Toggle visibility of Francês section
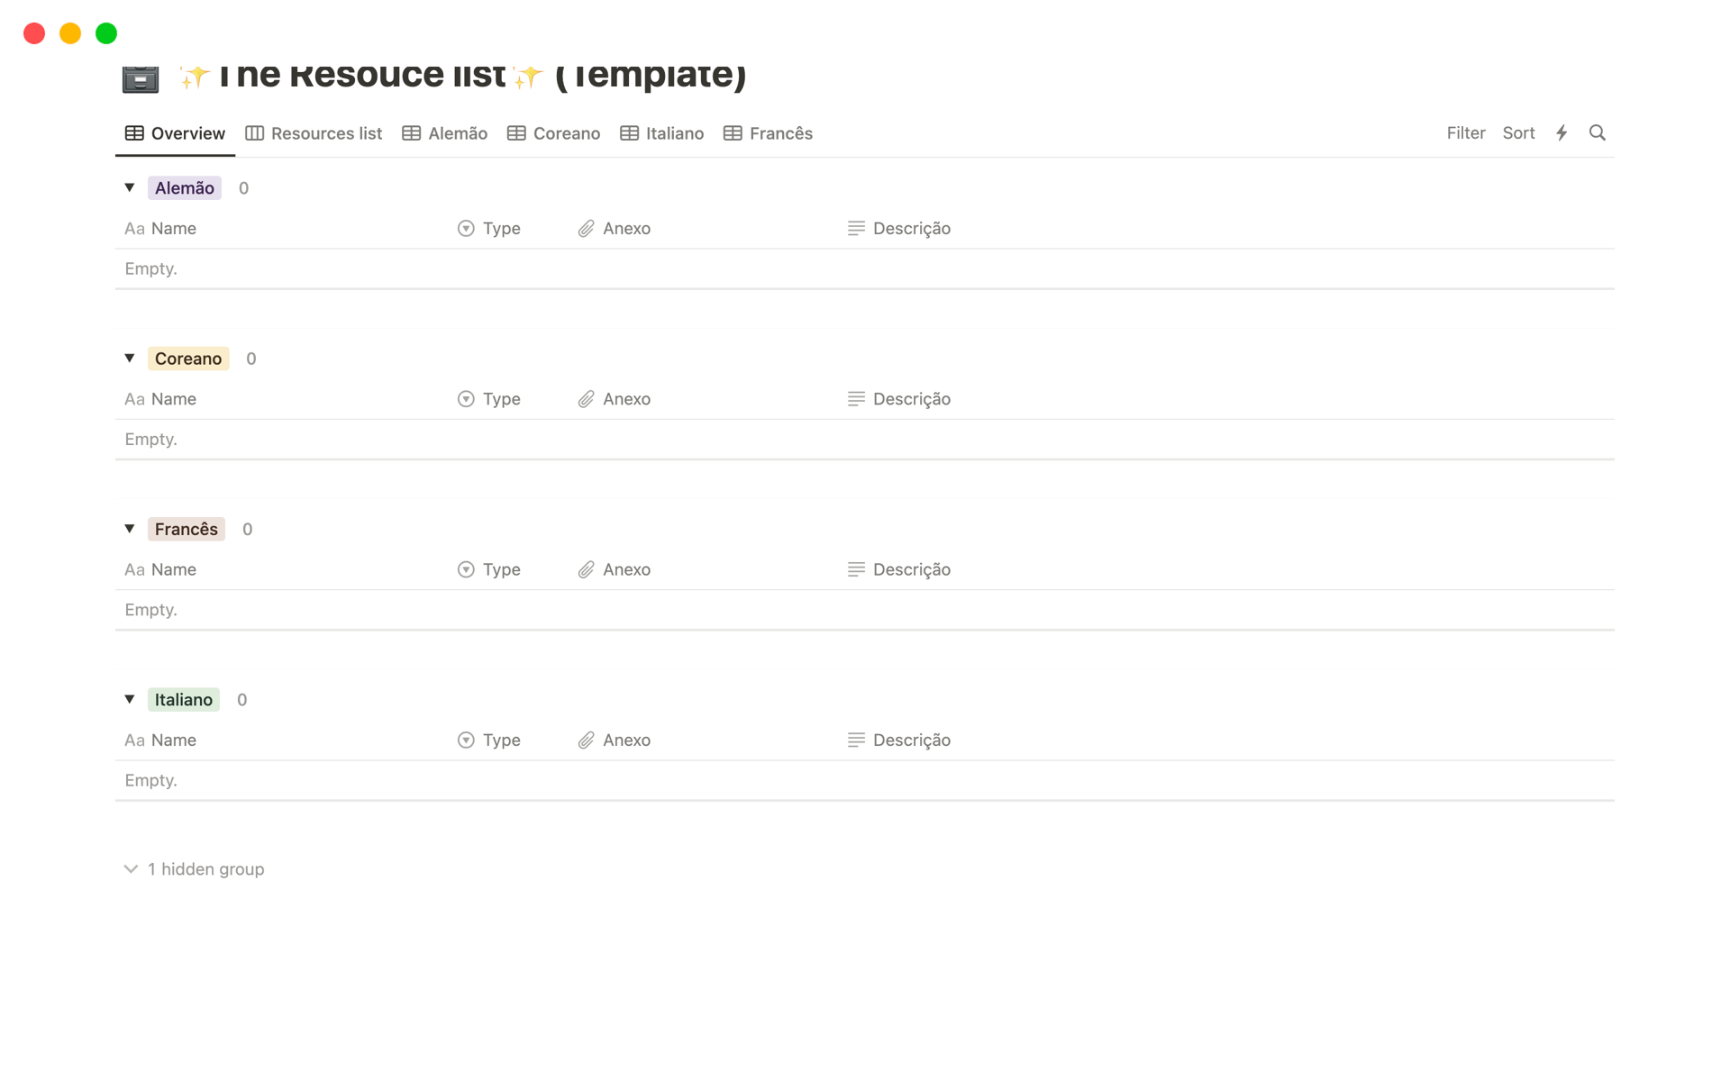 pyautogui.click(x=130, y=528)
